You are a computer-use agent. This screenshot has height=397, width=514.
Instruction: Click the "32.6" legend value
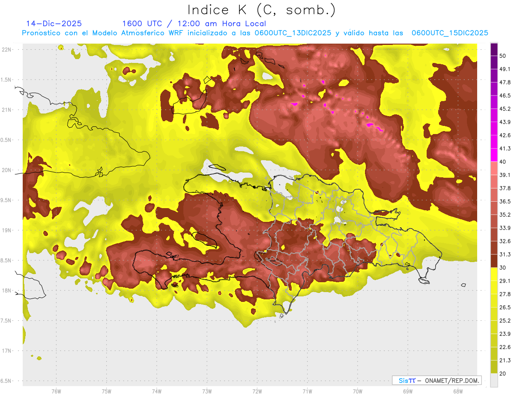point(505,241)
